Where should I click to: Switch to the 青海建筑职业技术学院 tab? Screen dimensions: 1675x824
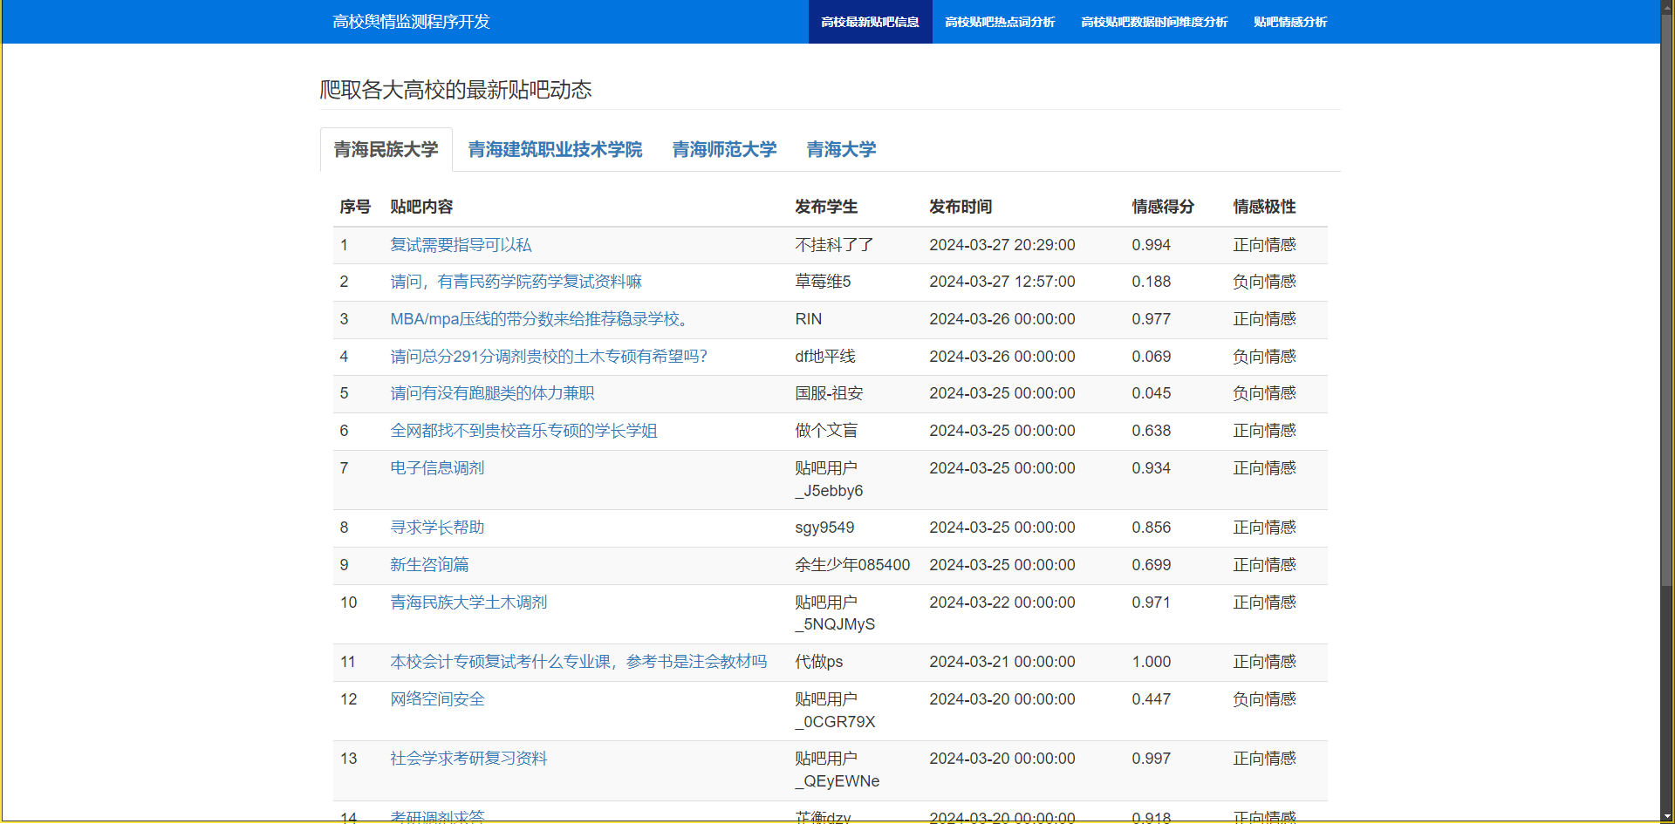(x=555, y=150)
